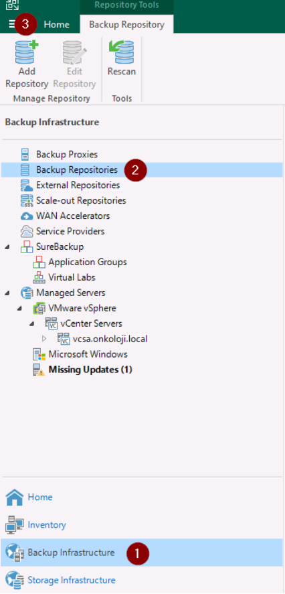
Task: Click the Application Groups icon
Action: pyautogui.click(x=39, y=262)
